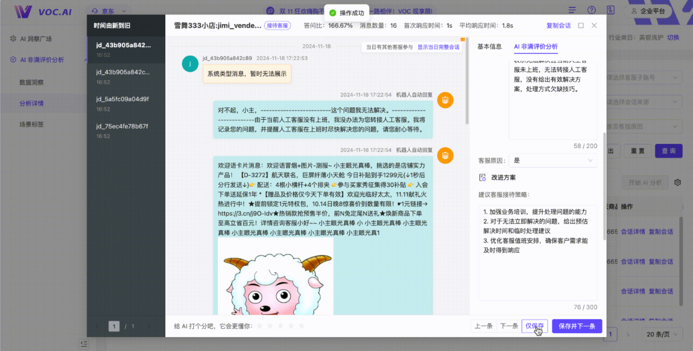Screen dimensions: 693x351
Task: Click 下一条 button
Action: [x=509, y=326]
